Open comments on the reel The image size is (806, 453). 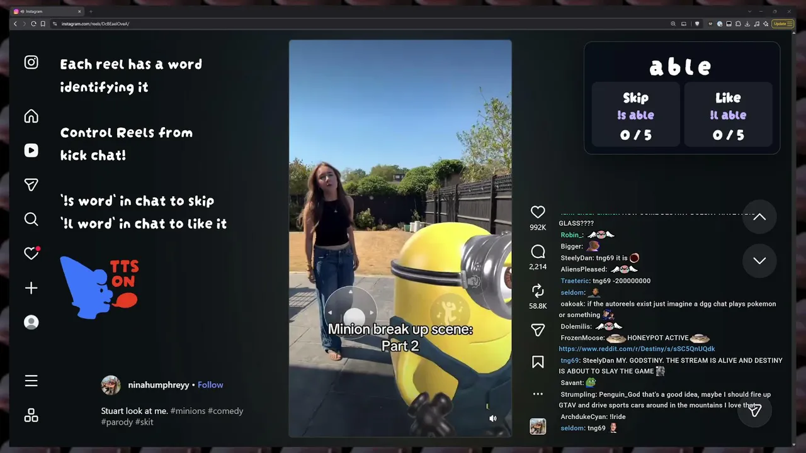[538, 252]
